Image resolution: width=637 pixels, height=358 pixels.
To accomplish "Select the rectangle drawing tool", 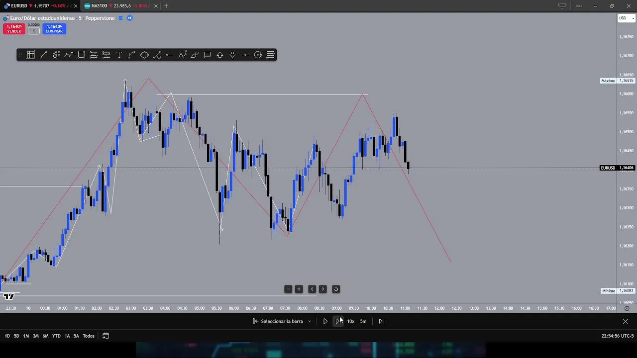I will tap(81, 55).
